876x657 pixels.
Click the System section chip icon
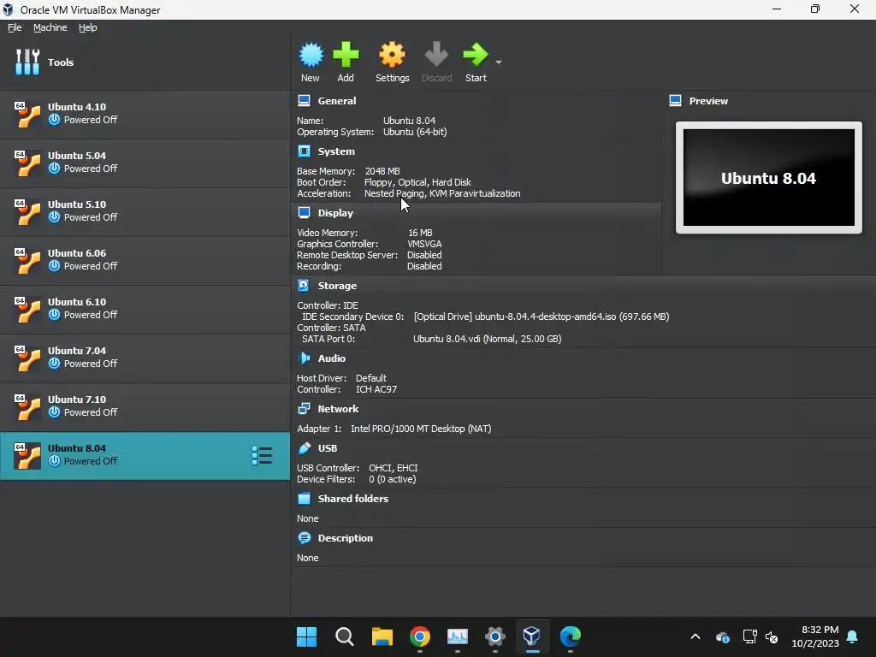click(304, 151)
